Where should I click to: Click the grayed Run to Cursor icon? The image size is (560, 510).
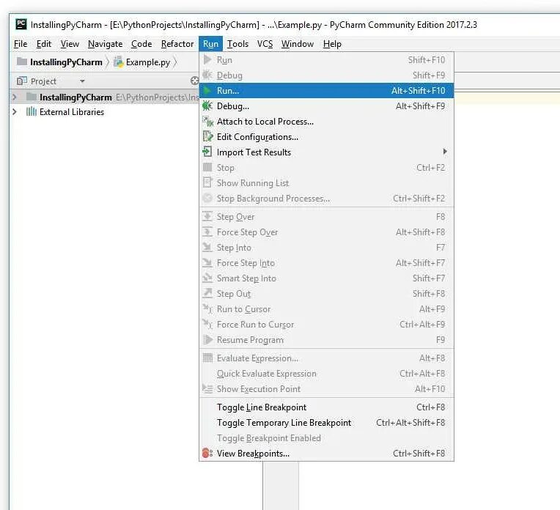click(x=207, y=309)
